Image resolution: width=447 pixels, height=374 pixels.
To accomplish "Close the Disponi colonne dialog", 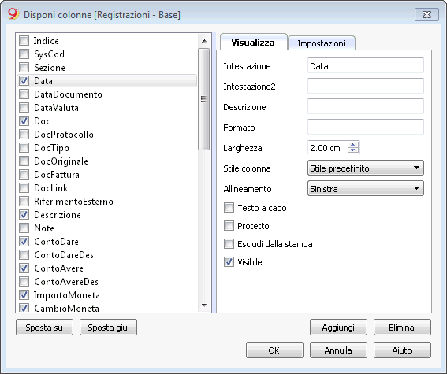I will coord(427,14).
